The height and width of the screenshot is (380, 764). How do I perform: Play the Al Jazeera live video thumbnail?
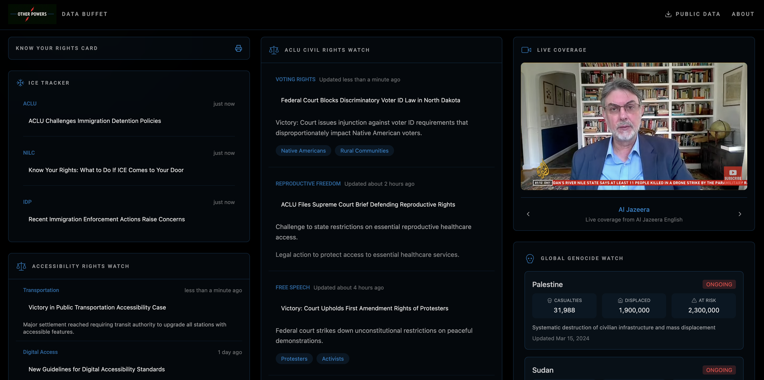click(634, 126)
